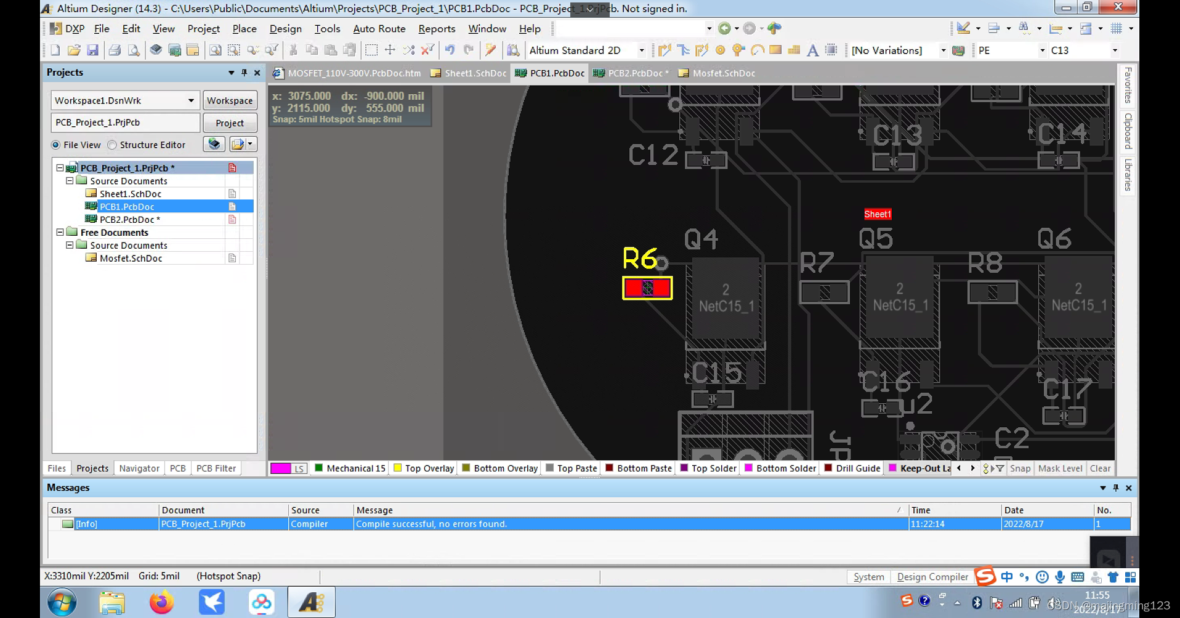The image size is (1180, 618).
Task: Switch to the Sheet1.SchDoc tab
Action: (x=469, y=73)
